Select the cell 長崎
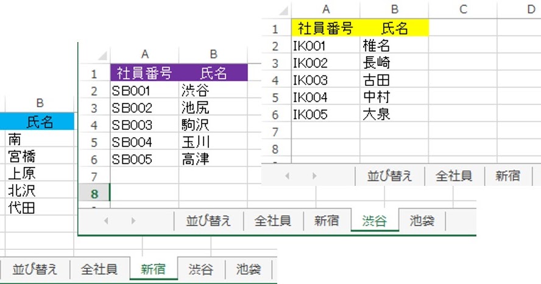Image resolution: width=541 pixels, height=284 pixels. point(394,63)
